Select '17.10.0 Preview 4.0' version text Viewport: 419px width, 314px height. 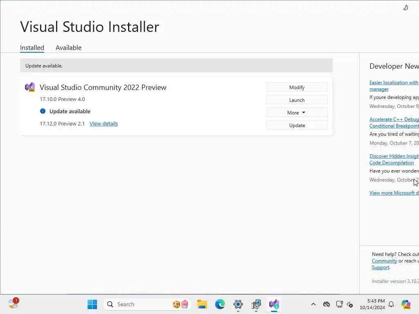coord(62,99)
